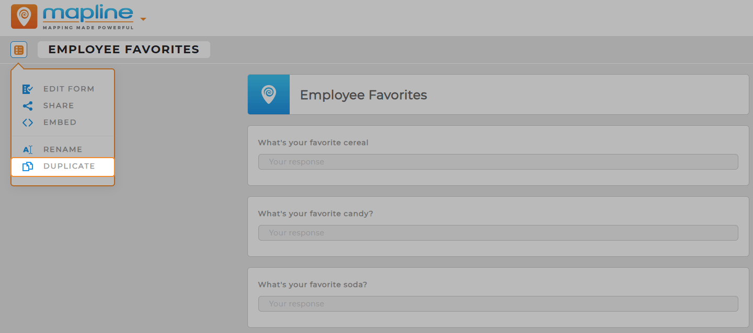Click the blue map pin on the form header
Image resolution: width=753 pixels, height=333 pixels.
point(268,94)
